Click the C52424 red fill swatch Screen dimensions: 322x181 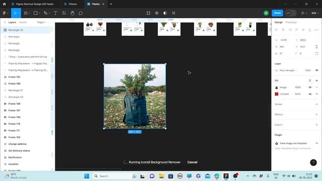pyautogui.click(x=276, y=94)
